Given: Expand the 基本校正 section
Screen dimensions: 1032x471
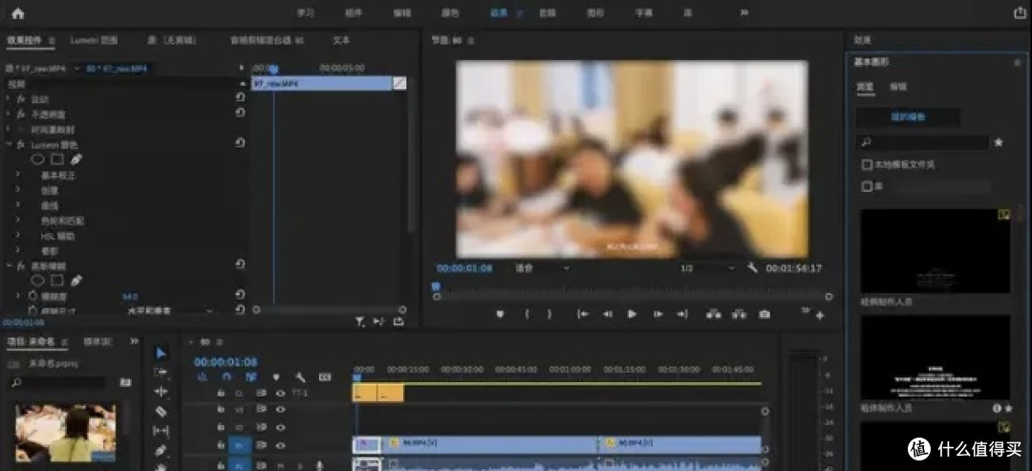Looking at the screenshot, I should tap(18, 175).
